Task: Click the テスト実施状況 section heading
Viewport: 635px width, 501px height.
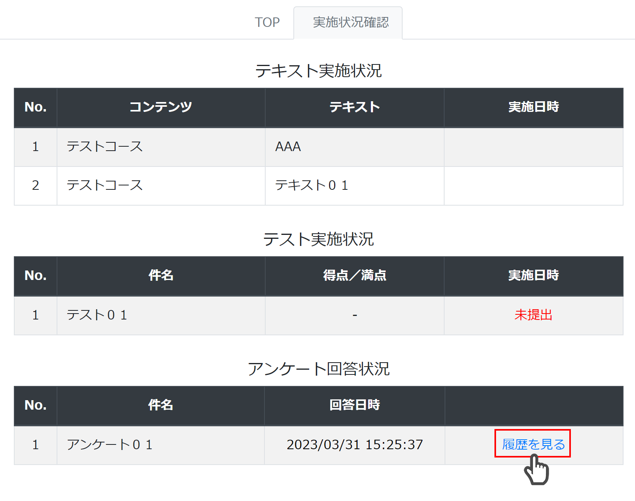Action: pyautogui.click(x=318, y=239)
